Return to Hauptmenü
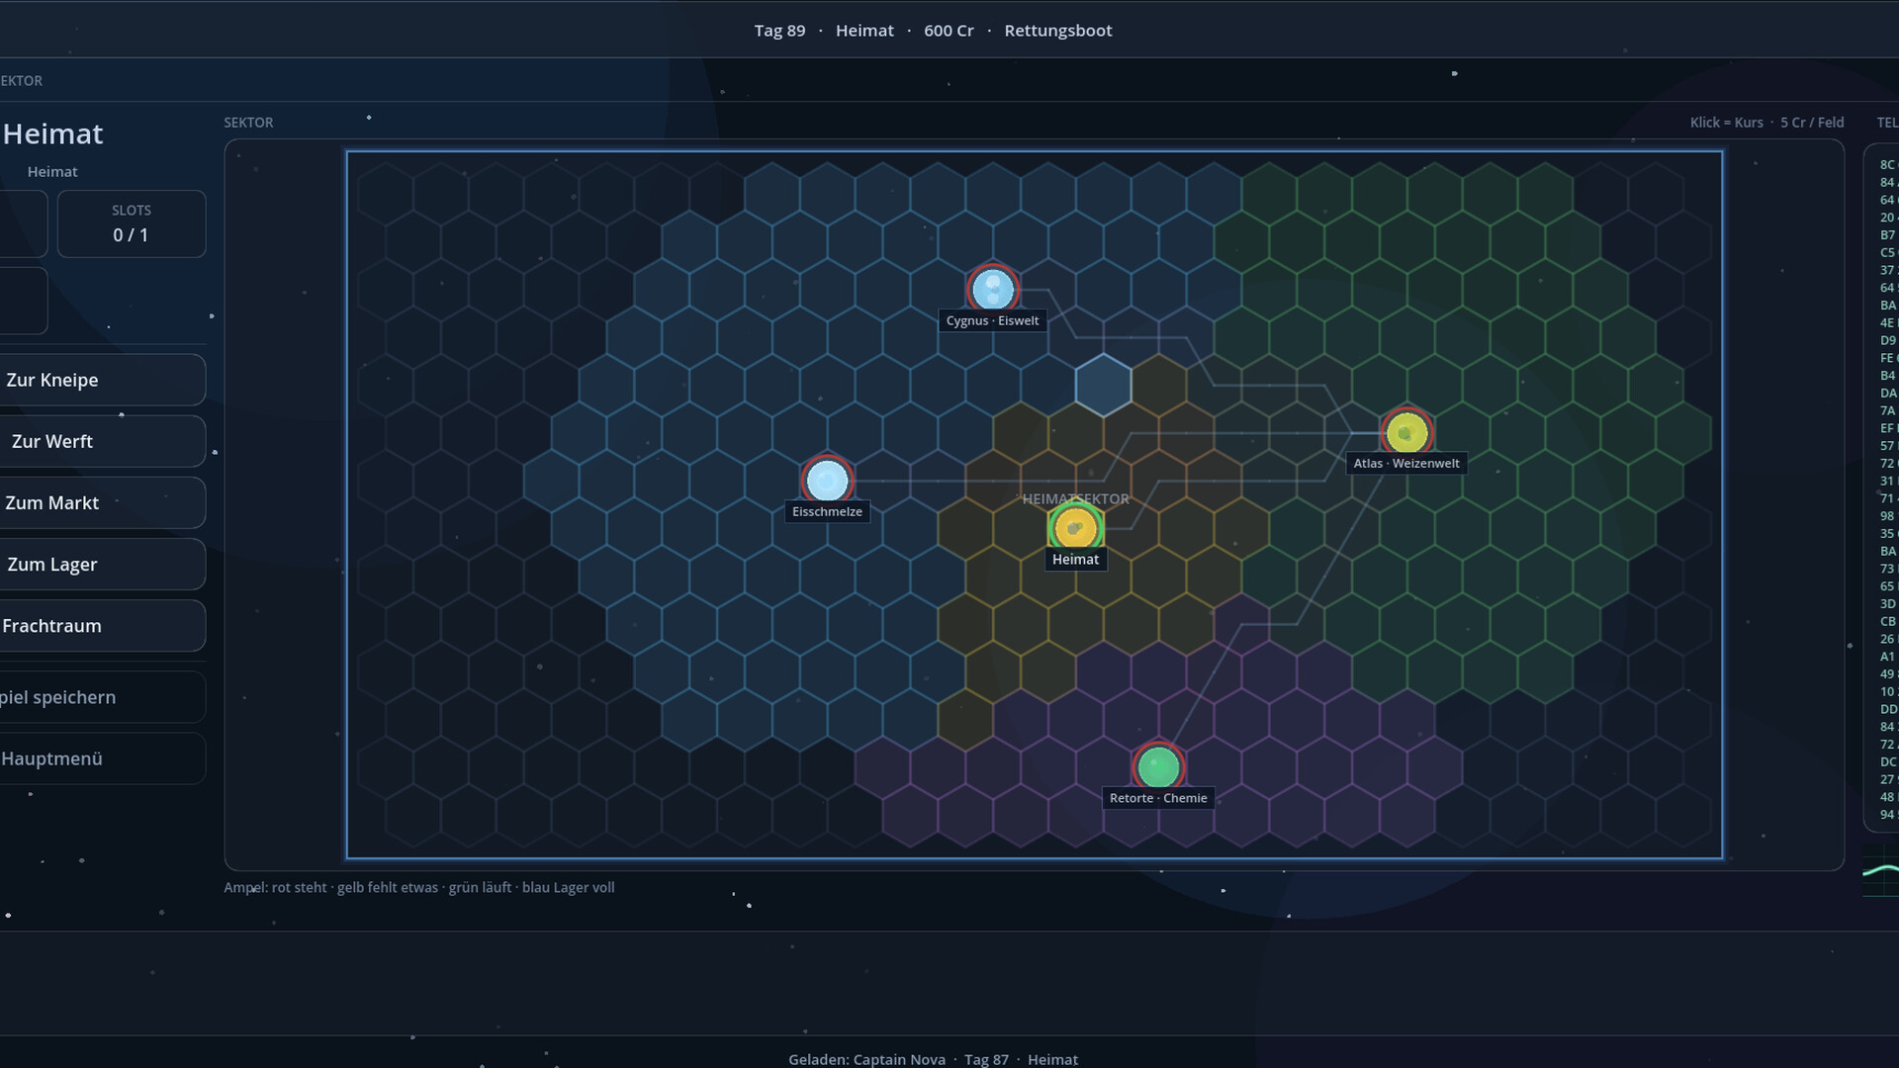Screen dimensions: 1899x1068 (x=103, y=758)
